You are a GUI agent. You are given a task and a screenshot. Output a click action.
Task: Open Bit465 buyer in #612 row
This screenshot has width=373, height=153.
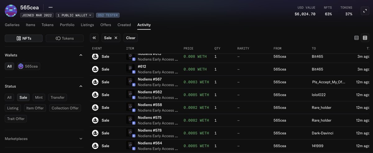pyautogui.click(x=317, y=69)
